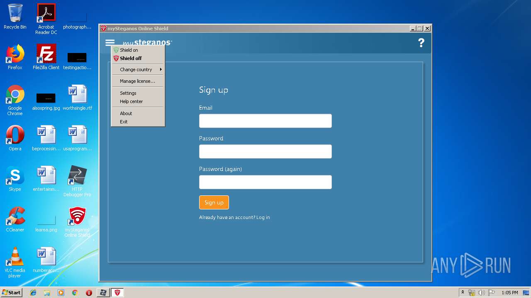
Task: Open Windows Explorer folder in taskbar
Action: pyautogui.click(x=47, y=293)
